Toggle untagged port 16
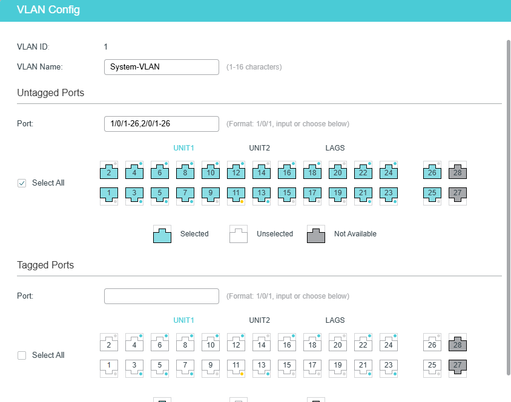 click(287, 170)
